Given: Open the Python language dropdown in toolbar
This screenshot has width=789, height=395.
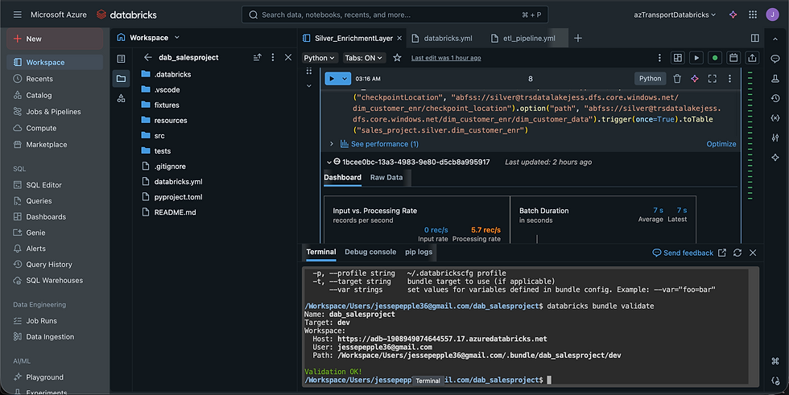Looking at the screenshot, I should (x=319, y=58).
